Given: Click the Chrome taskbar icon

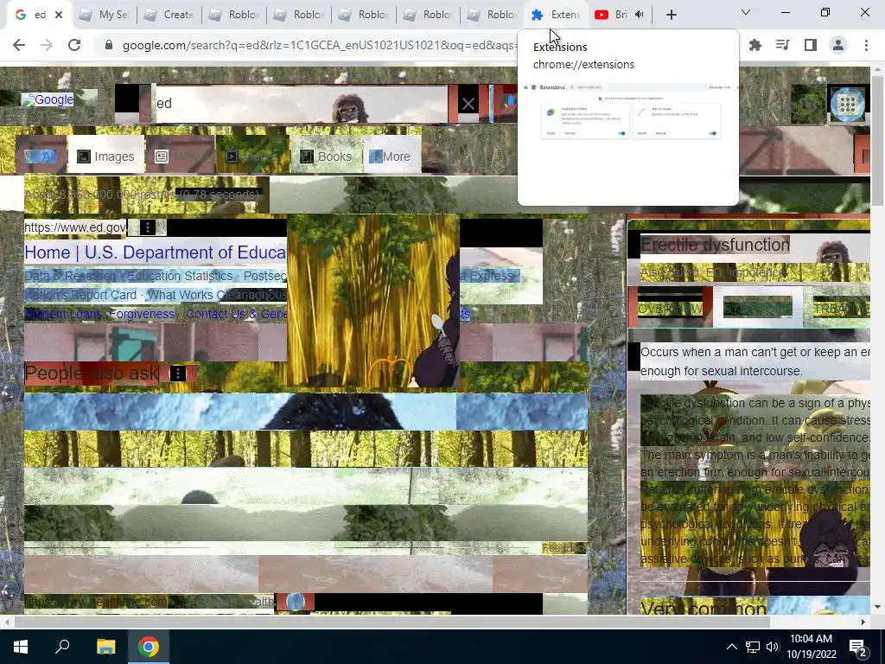Looking at the screenshot, I should coord(149,647).
